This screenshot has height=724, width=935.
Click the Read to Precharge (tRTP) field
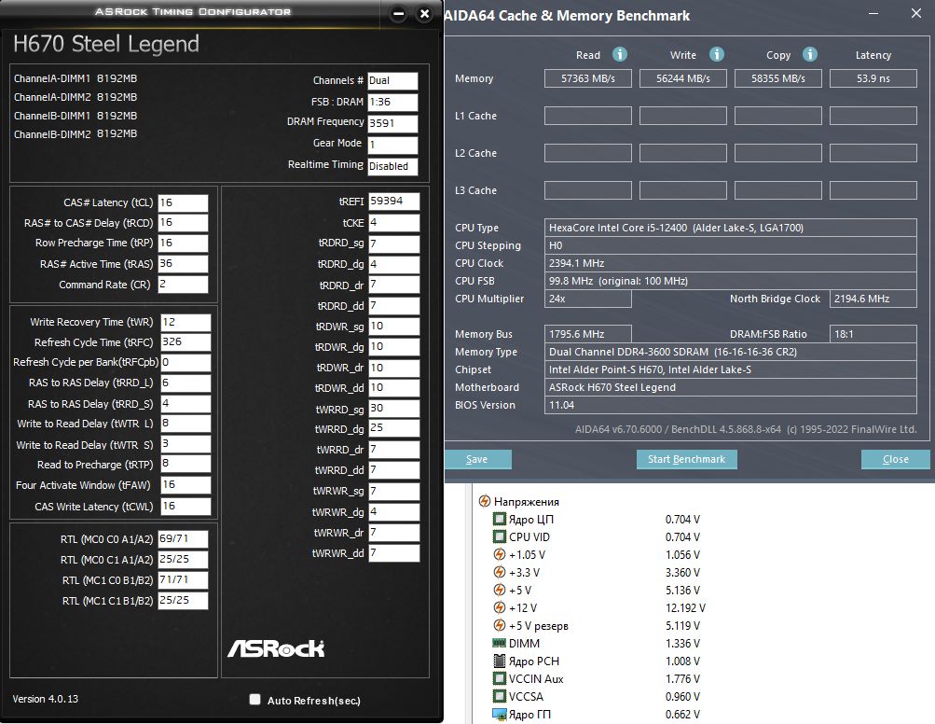coord(186,464)
